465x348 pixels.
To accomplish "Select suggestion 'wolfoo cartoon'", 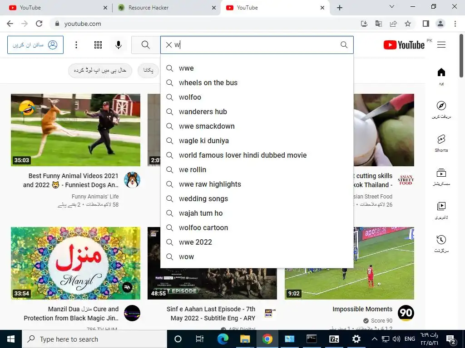I will [257, 227].
